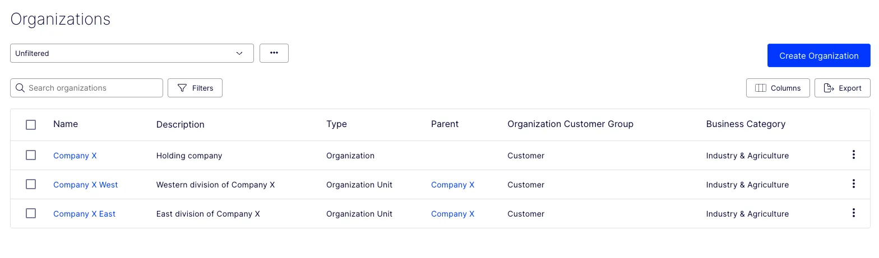Check the box for Company X West
The width and height of the screenshot is (879, 258).
31,184
